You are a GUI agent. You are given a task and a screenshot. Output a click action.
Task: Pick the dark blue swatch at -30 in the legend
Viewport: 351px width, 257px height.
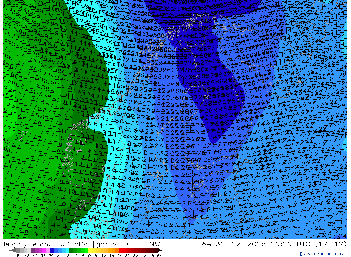point(52,250)
